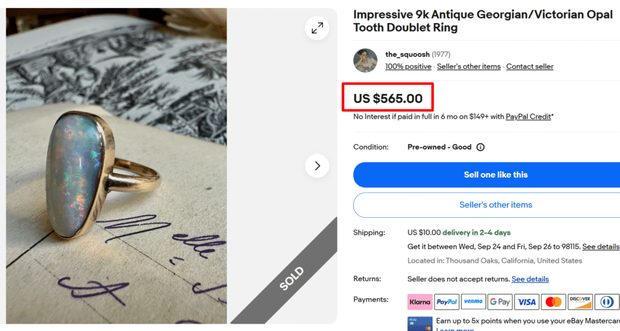This screenshot has width=620, height=331.
Task: Click the Discover card icon
Action: coord(580,301)
